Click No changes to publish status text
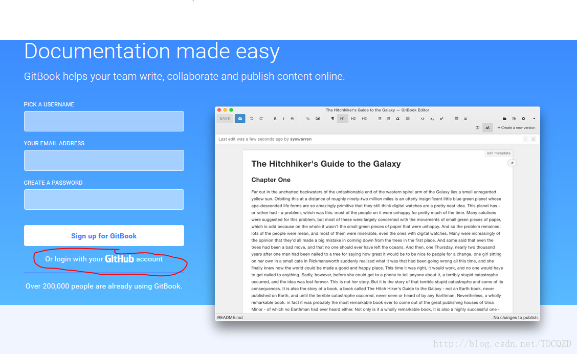This screenshot has height=354, width=577. point(515,317)
